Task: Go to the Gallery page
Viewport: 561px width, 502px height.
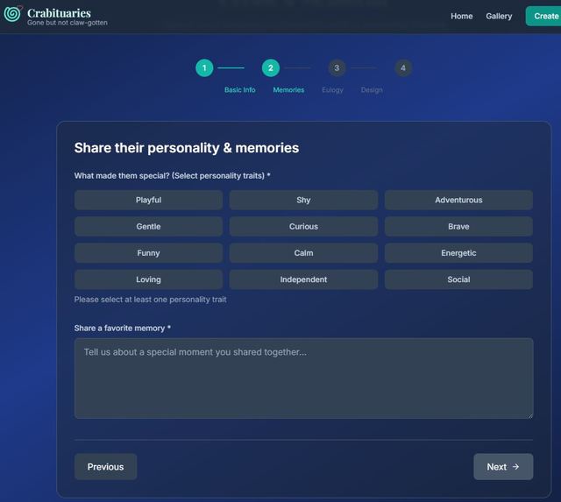Action: click(499, 16)
